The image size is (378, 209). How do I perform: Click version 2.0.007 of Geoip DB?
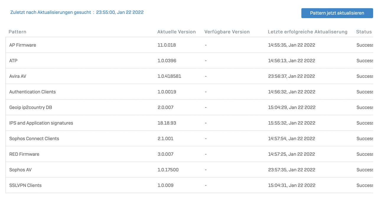[x=166, y=108]
